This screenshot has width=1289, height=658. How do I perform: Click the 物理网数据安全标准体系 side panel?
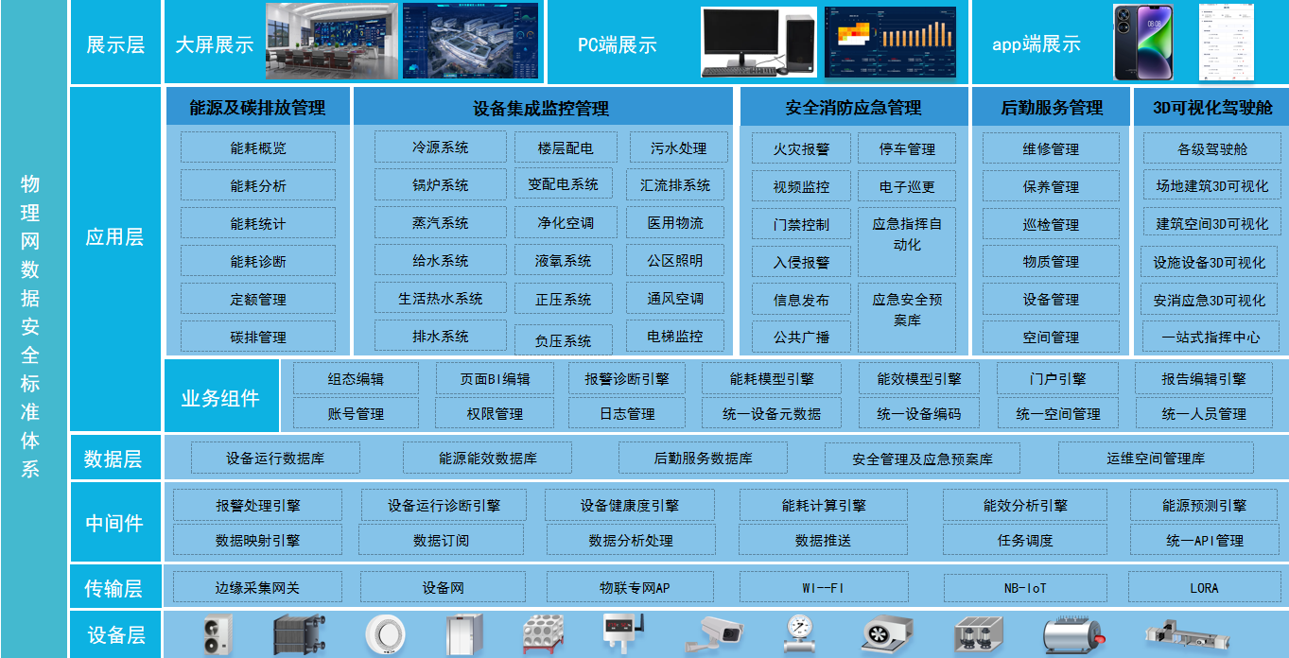(30, 326)
